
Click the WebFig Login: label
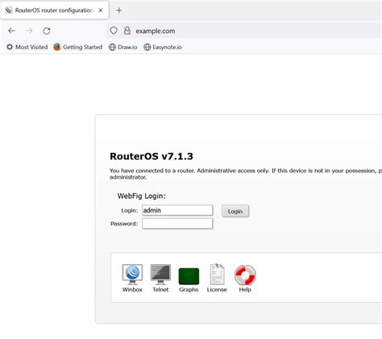tap(141, 196)
